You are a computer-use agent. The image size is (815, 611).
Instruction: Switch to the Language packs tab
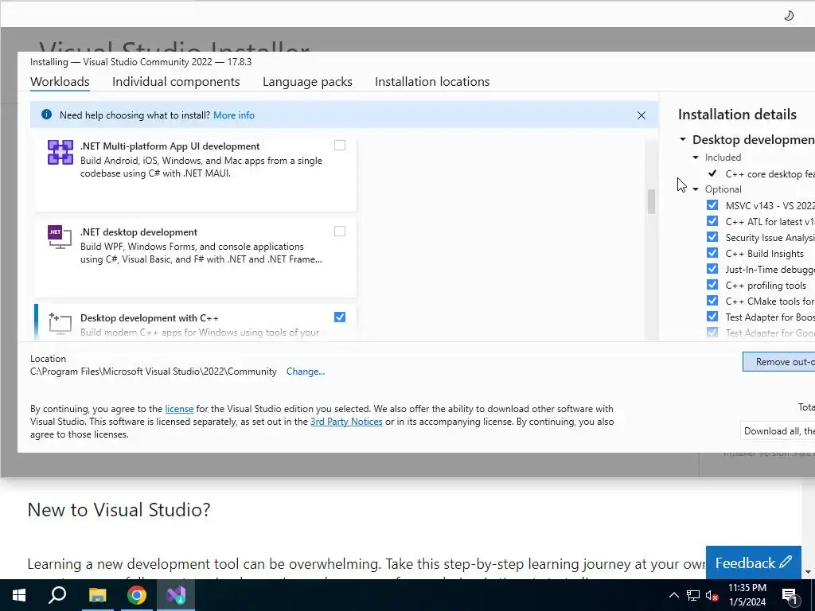pos(307,82)
